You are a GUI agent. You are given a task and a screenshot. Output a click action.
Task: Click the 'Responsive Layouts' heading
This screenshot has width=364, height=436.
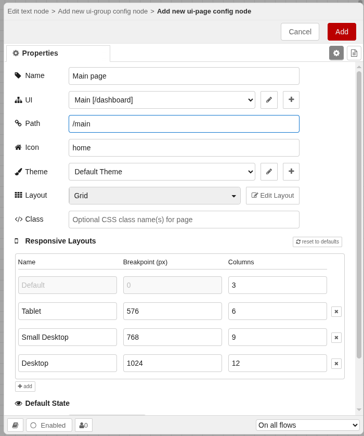(x=60, y=241)
